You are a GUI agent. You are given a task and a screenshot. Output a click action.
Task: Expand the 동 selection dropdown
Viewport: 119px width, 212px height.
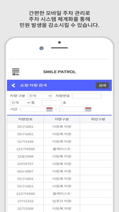[20, 103]
